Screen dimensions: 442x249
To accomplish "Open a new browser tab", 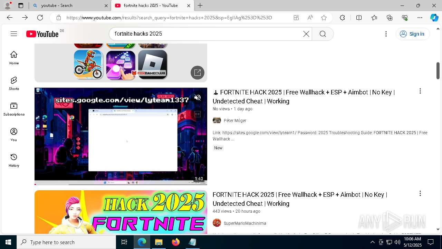I will coord(200,6).
